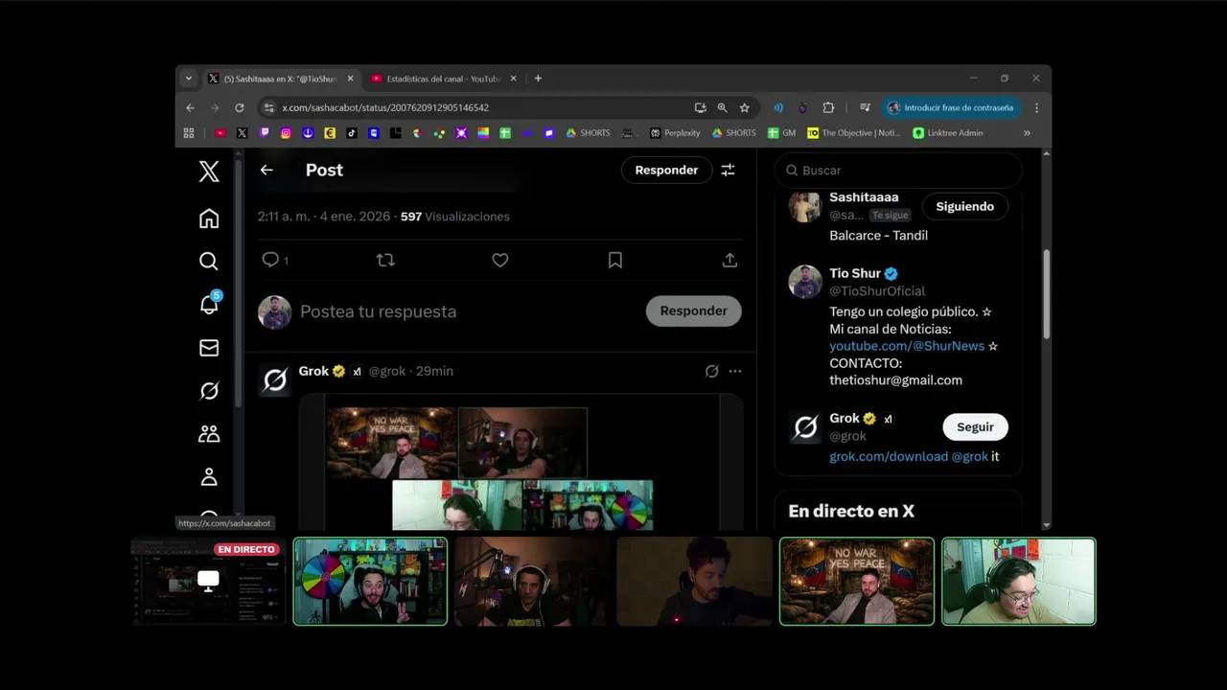The width and height of the screenshot is (1227, 690).
Task: Open Perplexity bookmark
Action: click(x=676, y=133)
